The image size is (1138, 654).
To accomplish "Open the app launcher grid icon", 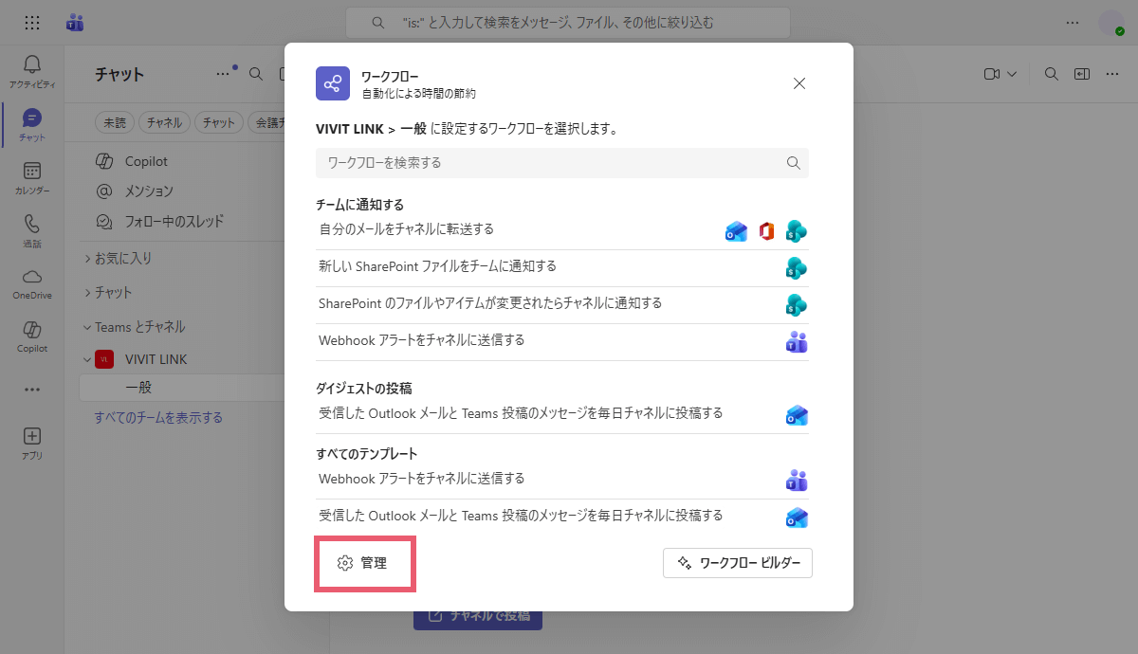I will (x=31, y=23).
